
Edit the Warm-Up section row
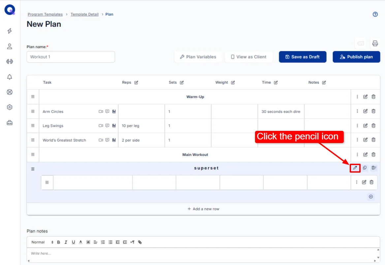click(x=365, y=97)
